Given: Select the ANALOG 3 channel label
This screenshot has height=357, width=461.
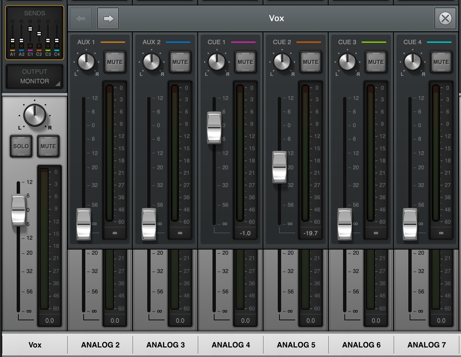Looking at the screenshot, I should tap(166, 345).
